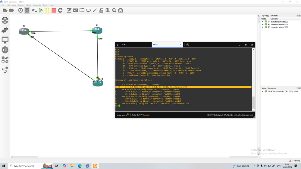The width and height of the screenshot is (301, 169).
Task: Toggle show interface labels icon
Action: point(27,10)
